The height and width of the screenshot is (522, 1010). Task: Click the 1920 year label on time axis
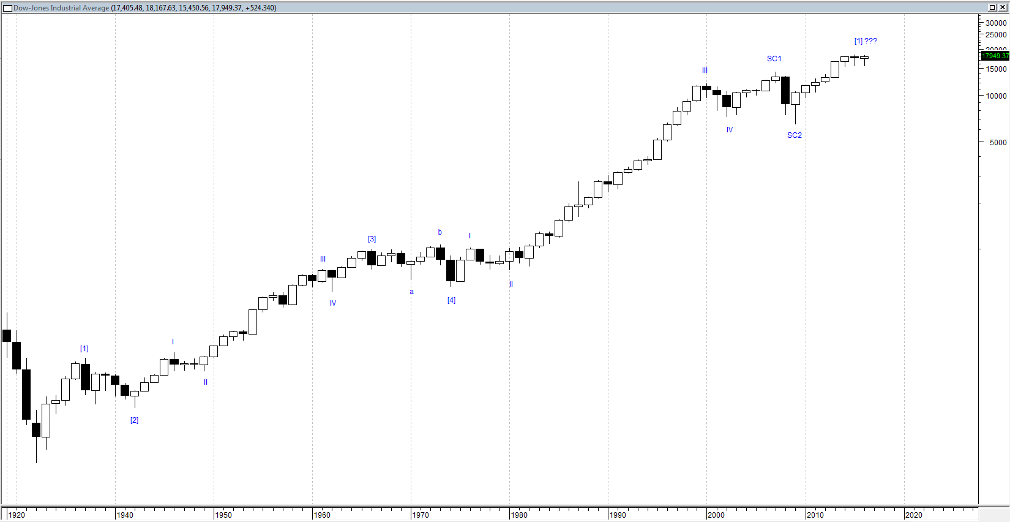coord(17,515)
